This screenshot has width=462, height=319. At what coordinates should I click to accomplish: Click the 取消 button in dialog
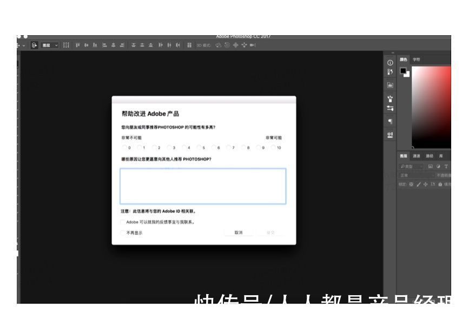[239, 232]
